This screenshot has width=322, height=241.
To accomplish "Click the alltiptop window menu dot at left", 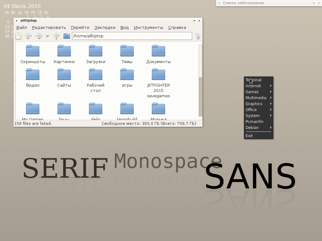I will tap(17, 20).
